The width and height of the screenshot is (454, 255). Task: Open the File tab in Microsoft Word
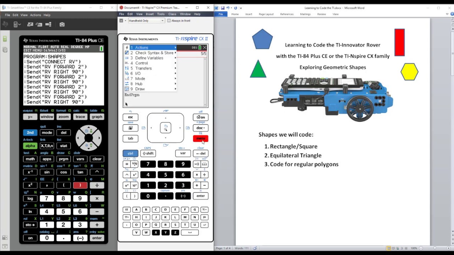point(221,14)
